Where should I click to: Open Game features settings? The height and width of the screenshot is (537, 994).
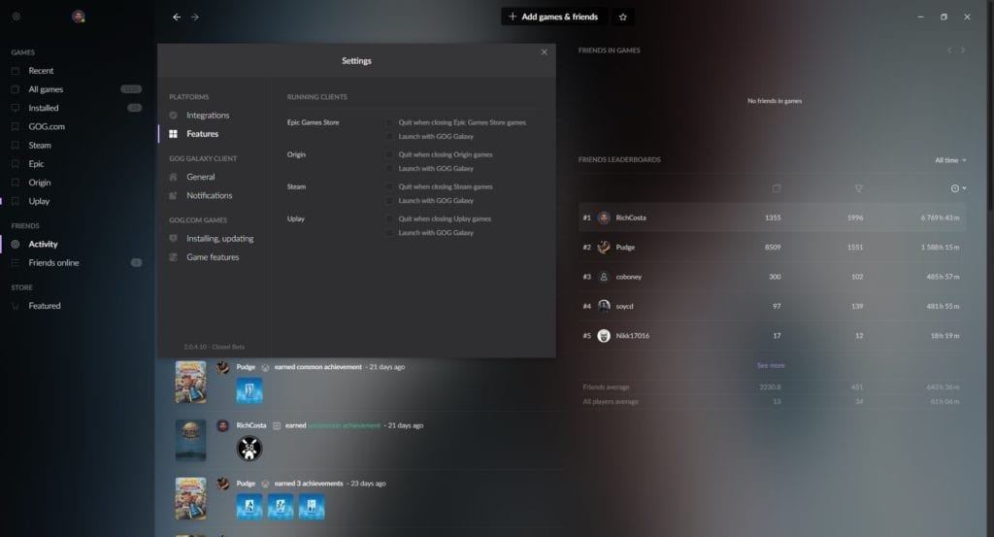point(215,256)
